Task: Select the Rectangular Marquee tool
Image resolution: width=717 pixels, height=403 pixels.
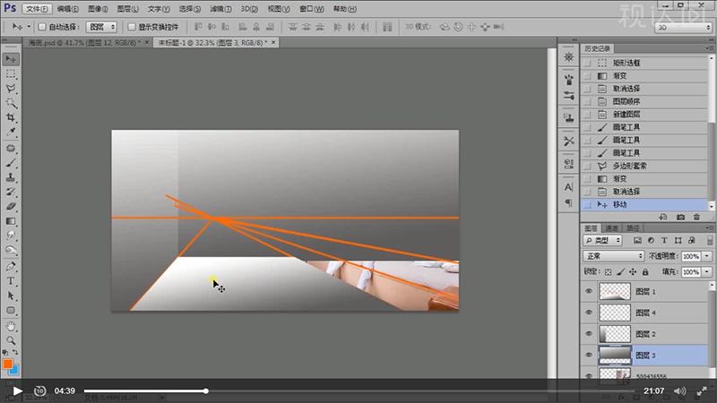Action: pos(11,74)
